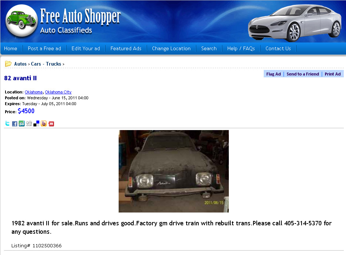Follow the Oklahoma City location link

(58, 92)
